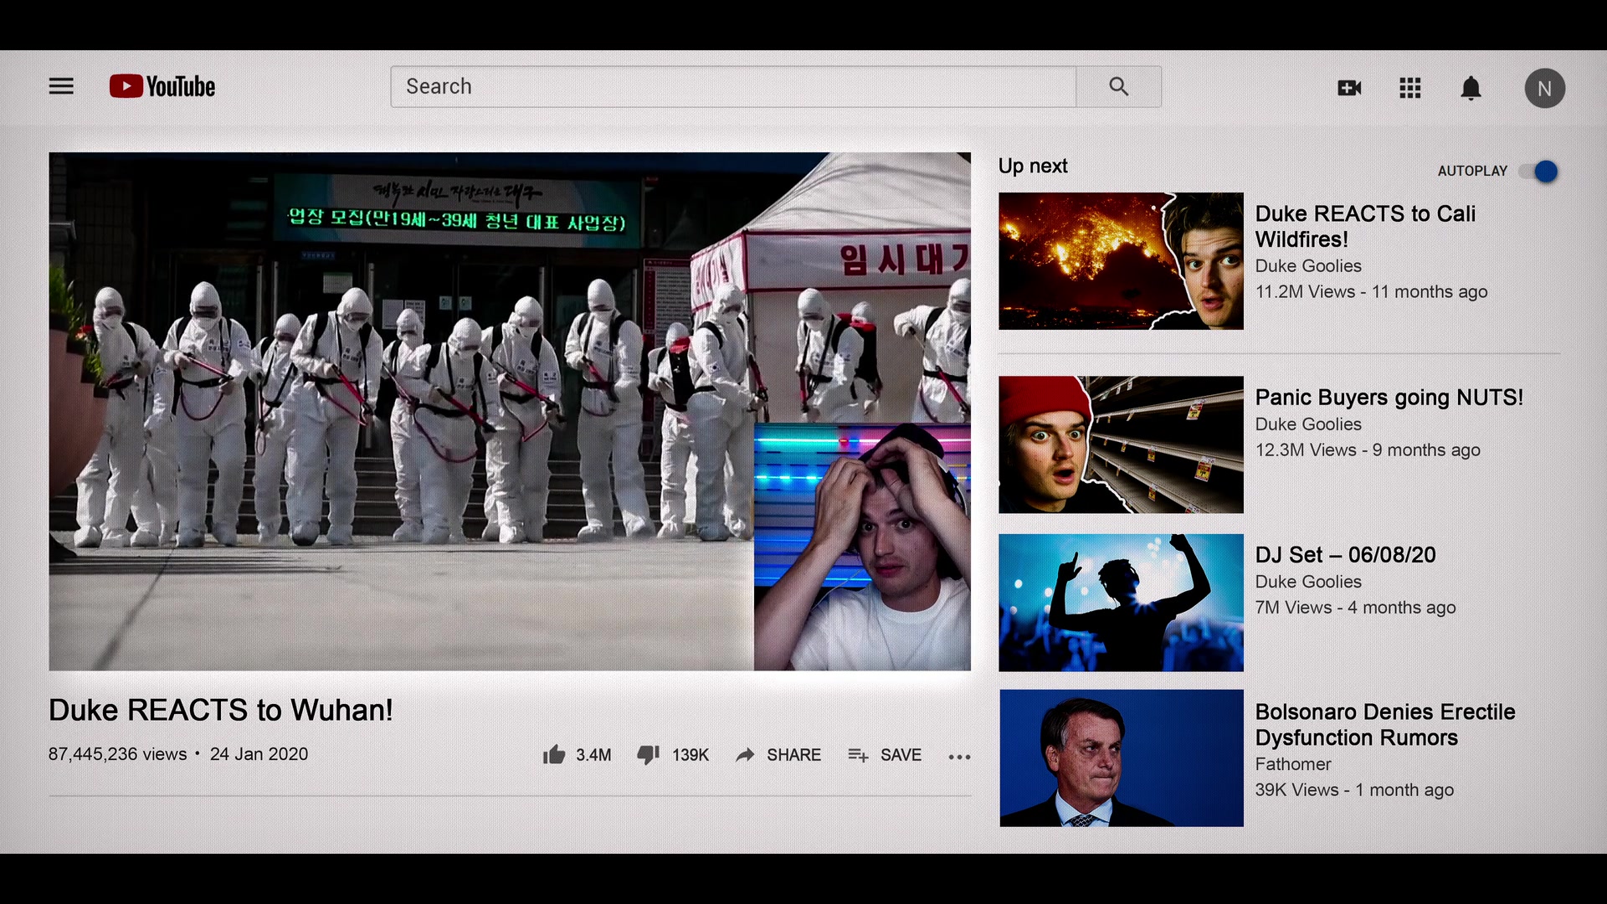
Task: Click the '139K' dislike count
Action: tap(691, 755)
